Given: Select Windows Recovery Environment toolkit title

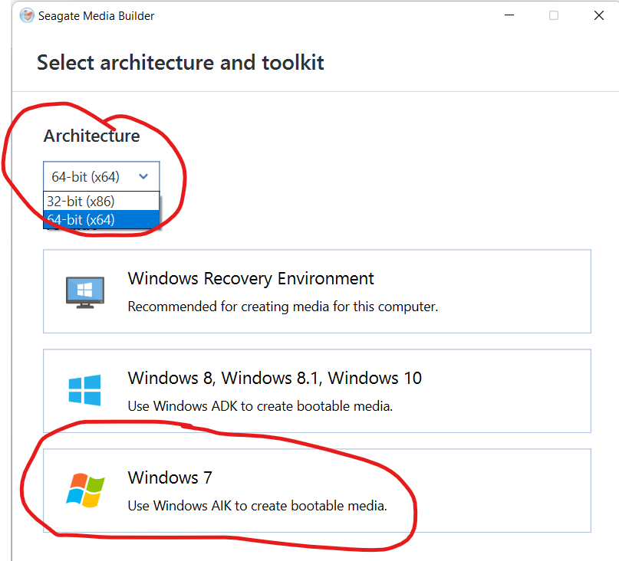Looking at the screenshot, I should click(x=251, y=278).
